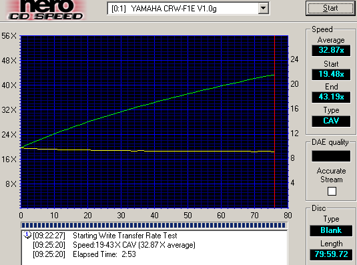
Task: Click the test progress bar
Action: (154, 226)
